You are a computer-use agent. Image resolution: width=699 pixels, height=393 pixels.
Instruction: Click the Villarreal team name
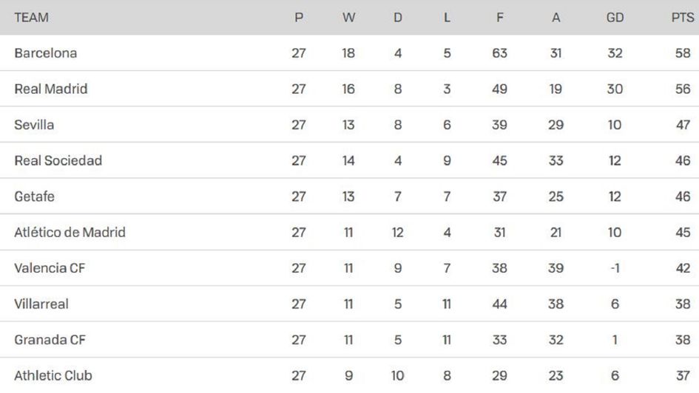pyautogui.click(x=41, y=304)
